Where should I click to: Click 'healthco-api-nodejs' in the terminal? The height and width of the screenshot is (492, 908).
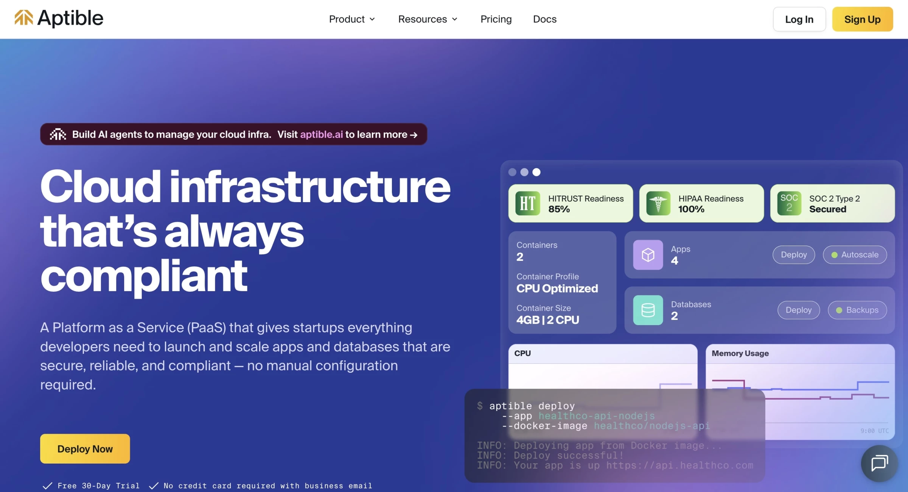597,416
